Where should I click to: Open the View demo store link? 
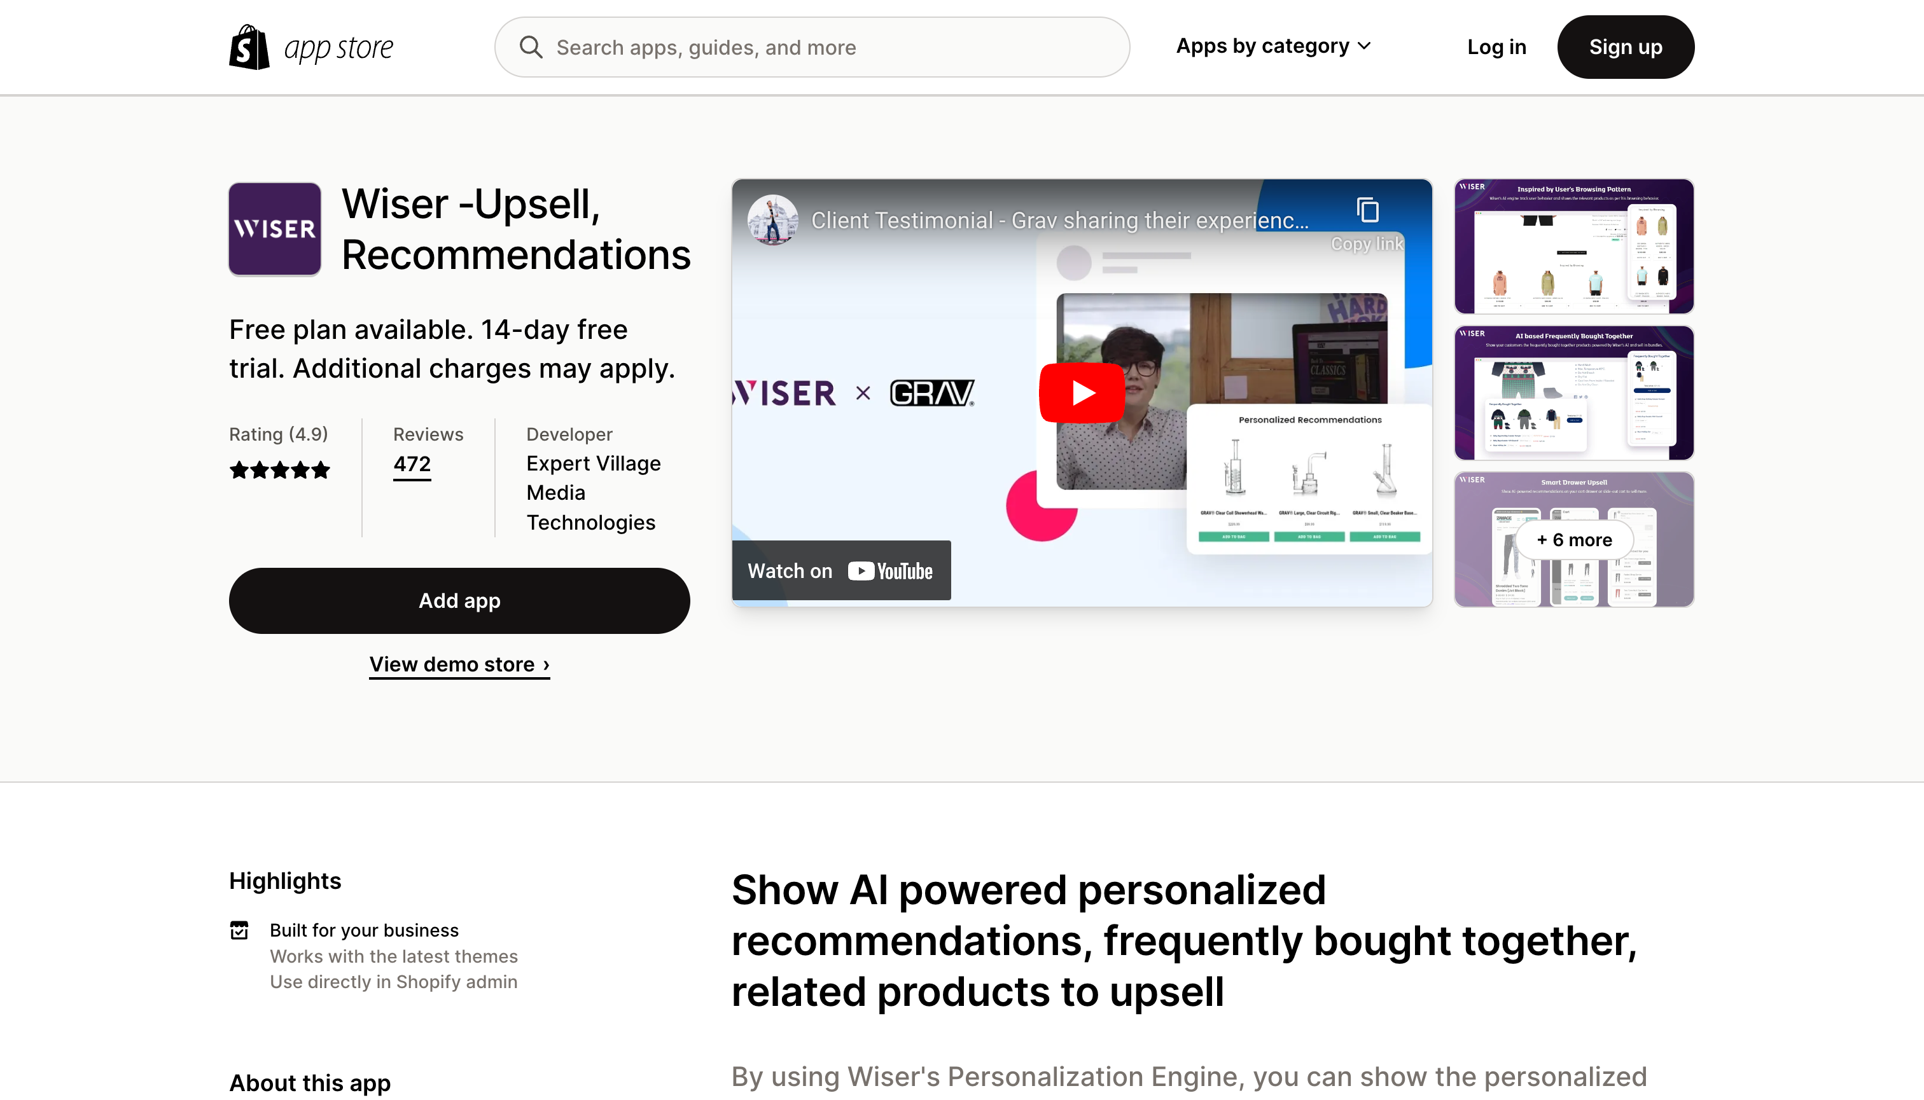point(459,664)
